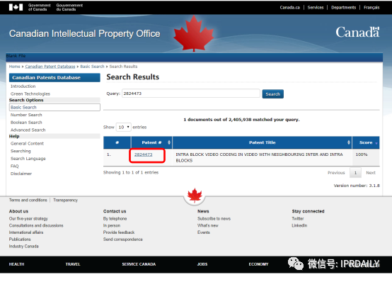Viewport: 392px width, 282px height.
Task: Click the Next pagination link
Action: coord(371,173)
